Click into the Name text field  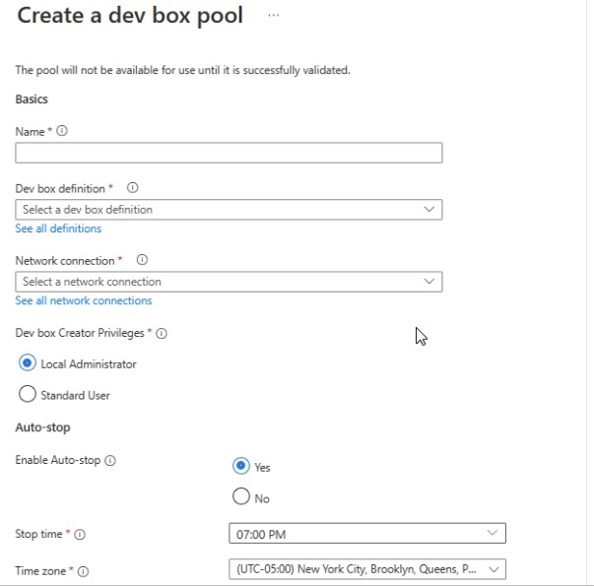tap(229, 153)
